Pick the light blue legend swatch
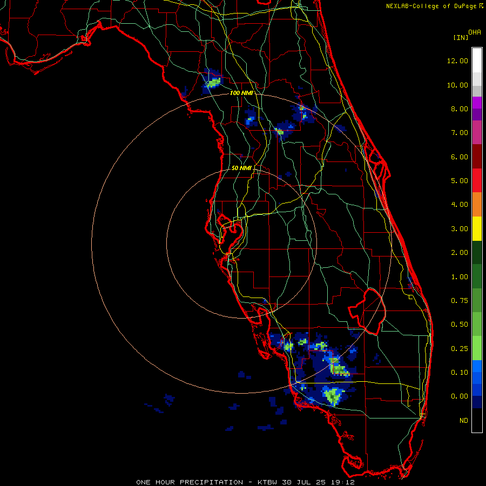The height and width of the screenshot is (486, 486). click(x=477, y=366)
